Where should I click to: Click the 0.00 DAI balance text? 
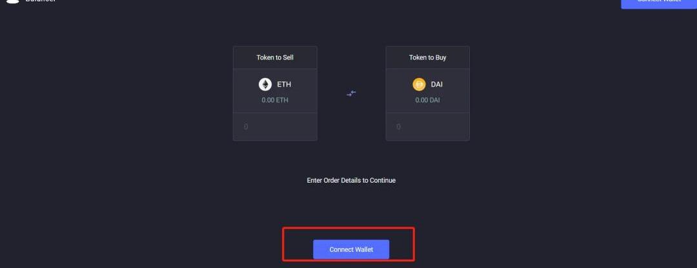(x=428, y=101)
